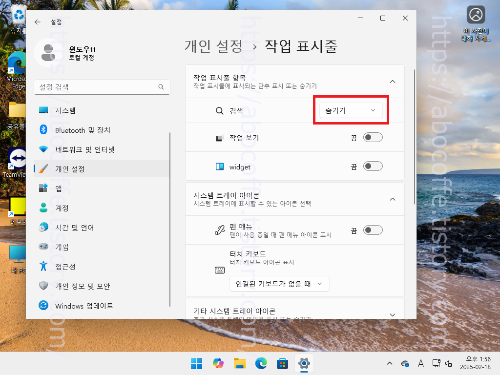Open File Explorer from the taskbar
The height and width of the screenshot is (375, 500).
(239, 363)
